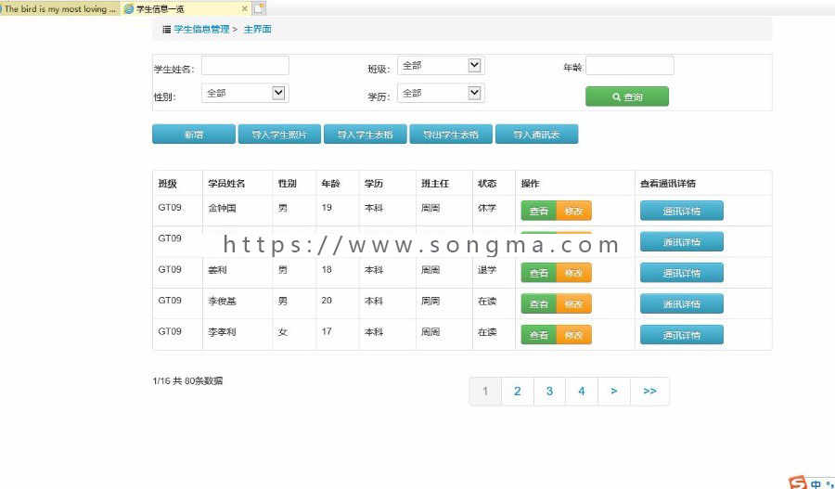Focus the 学生姓名 input field
Screen dimensions: 835x489
245,66
